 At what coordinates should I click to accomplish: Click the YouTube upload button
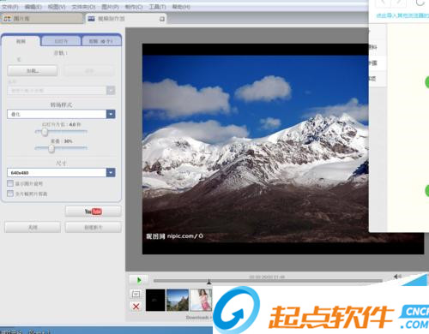[94, 212]
